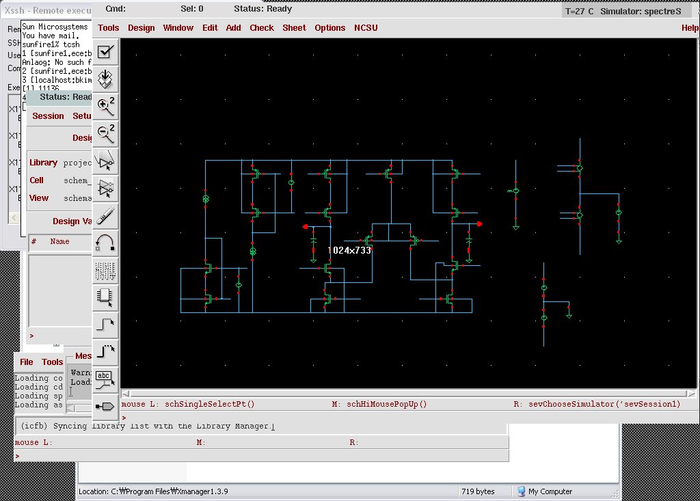Open the Sheet menu
Viewport: 700px width, 501px height.
coord(294,28)
